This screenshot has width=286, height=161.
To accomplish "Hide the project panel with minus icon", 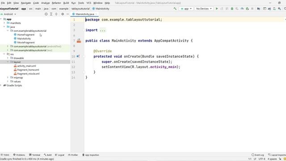I will 67,14.
